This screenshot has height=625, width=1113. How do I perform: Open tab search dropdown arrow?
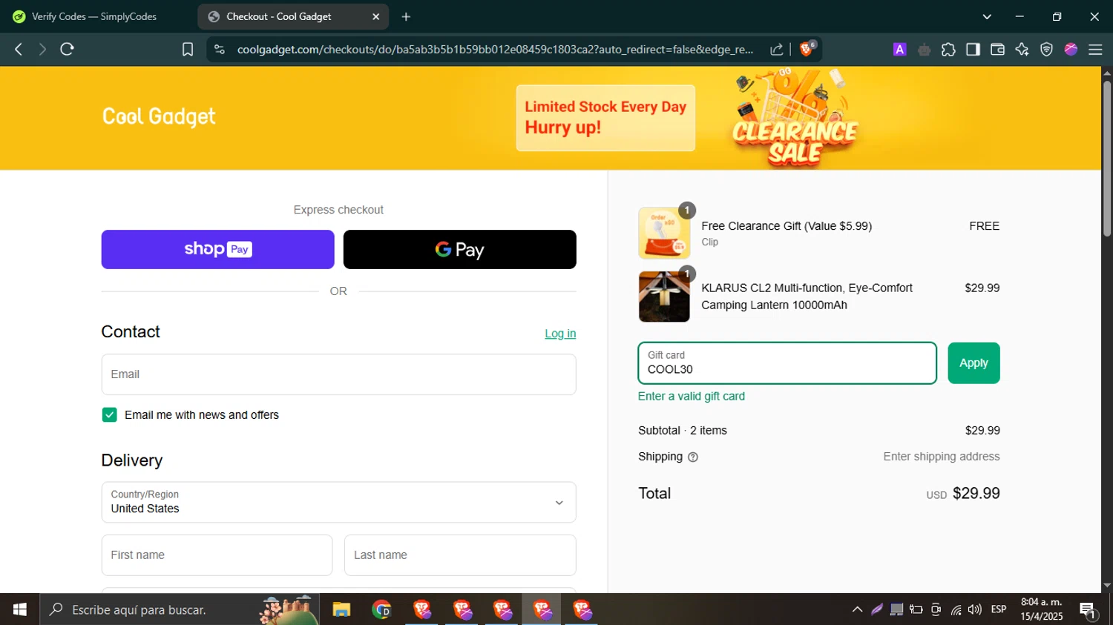click(x=987, y=16)
